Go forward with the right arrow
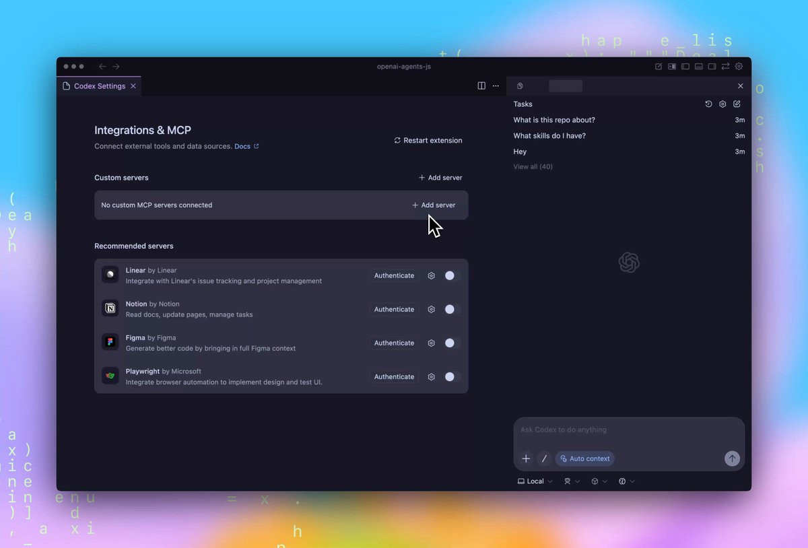Viewport: 808px width, 548px height. tap(116, 67)
